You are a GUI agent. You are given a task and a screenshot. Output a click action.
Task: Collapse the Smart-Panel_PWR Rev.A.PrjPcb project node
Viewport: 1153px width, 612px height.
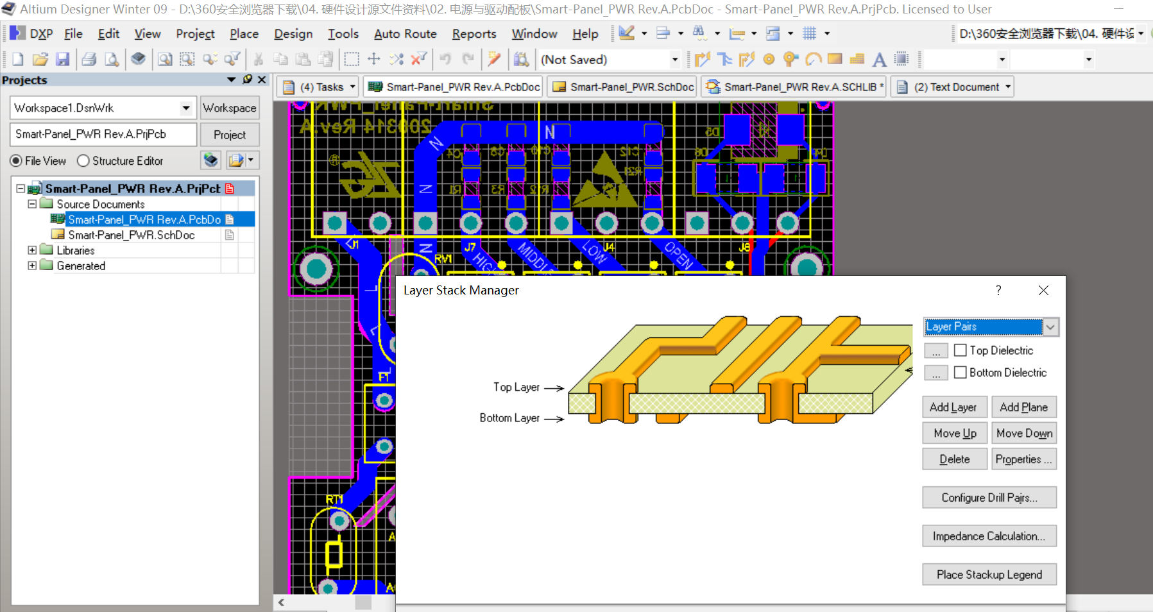tap(21, 189)
